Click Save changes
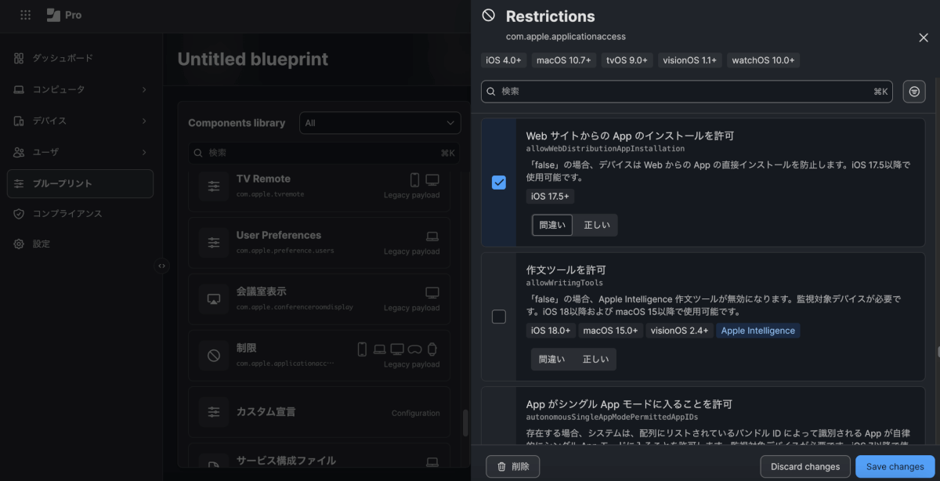940x481 pixels. coord(895,467)
